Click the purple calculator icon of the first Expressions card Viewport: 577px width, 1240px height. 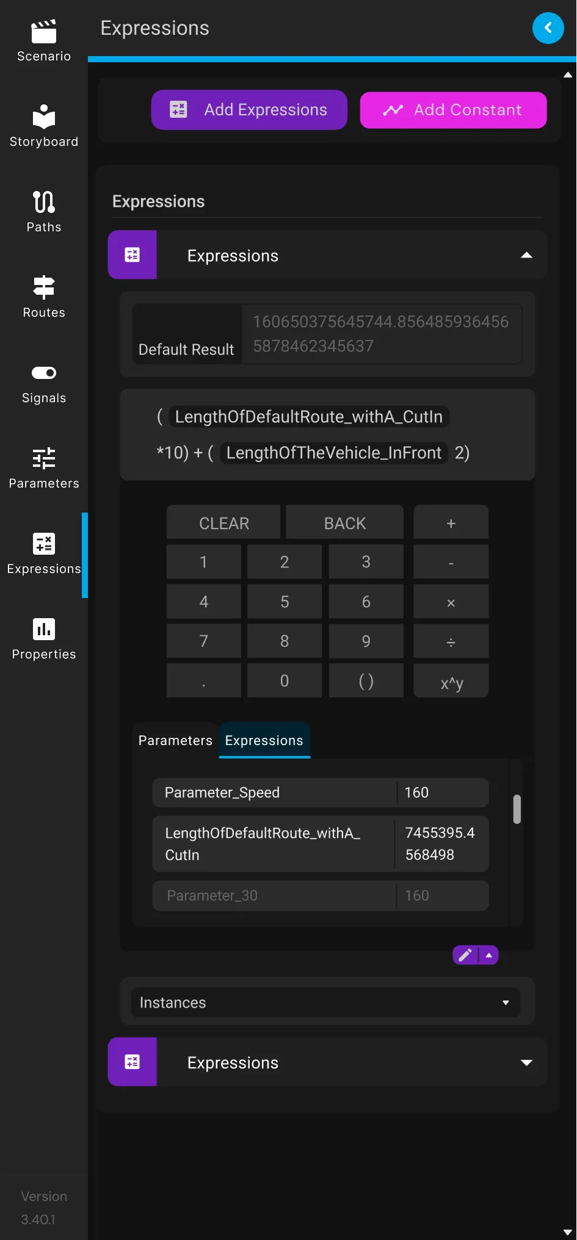coord(132,255)
